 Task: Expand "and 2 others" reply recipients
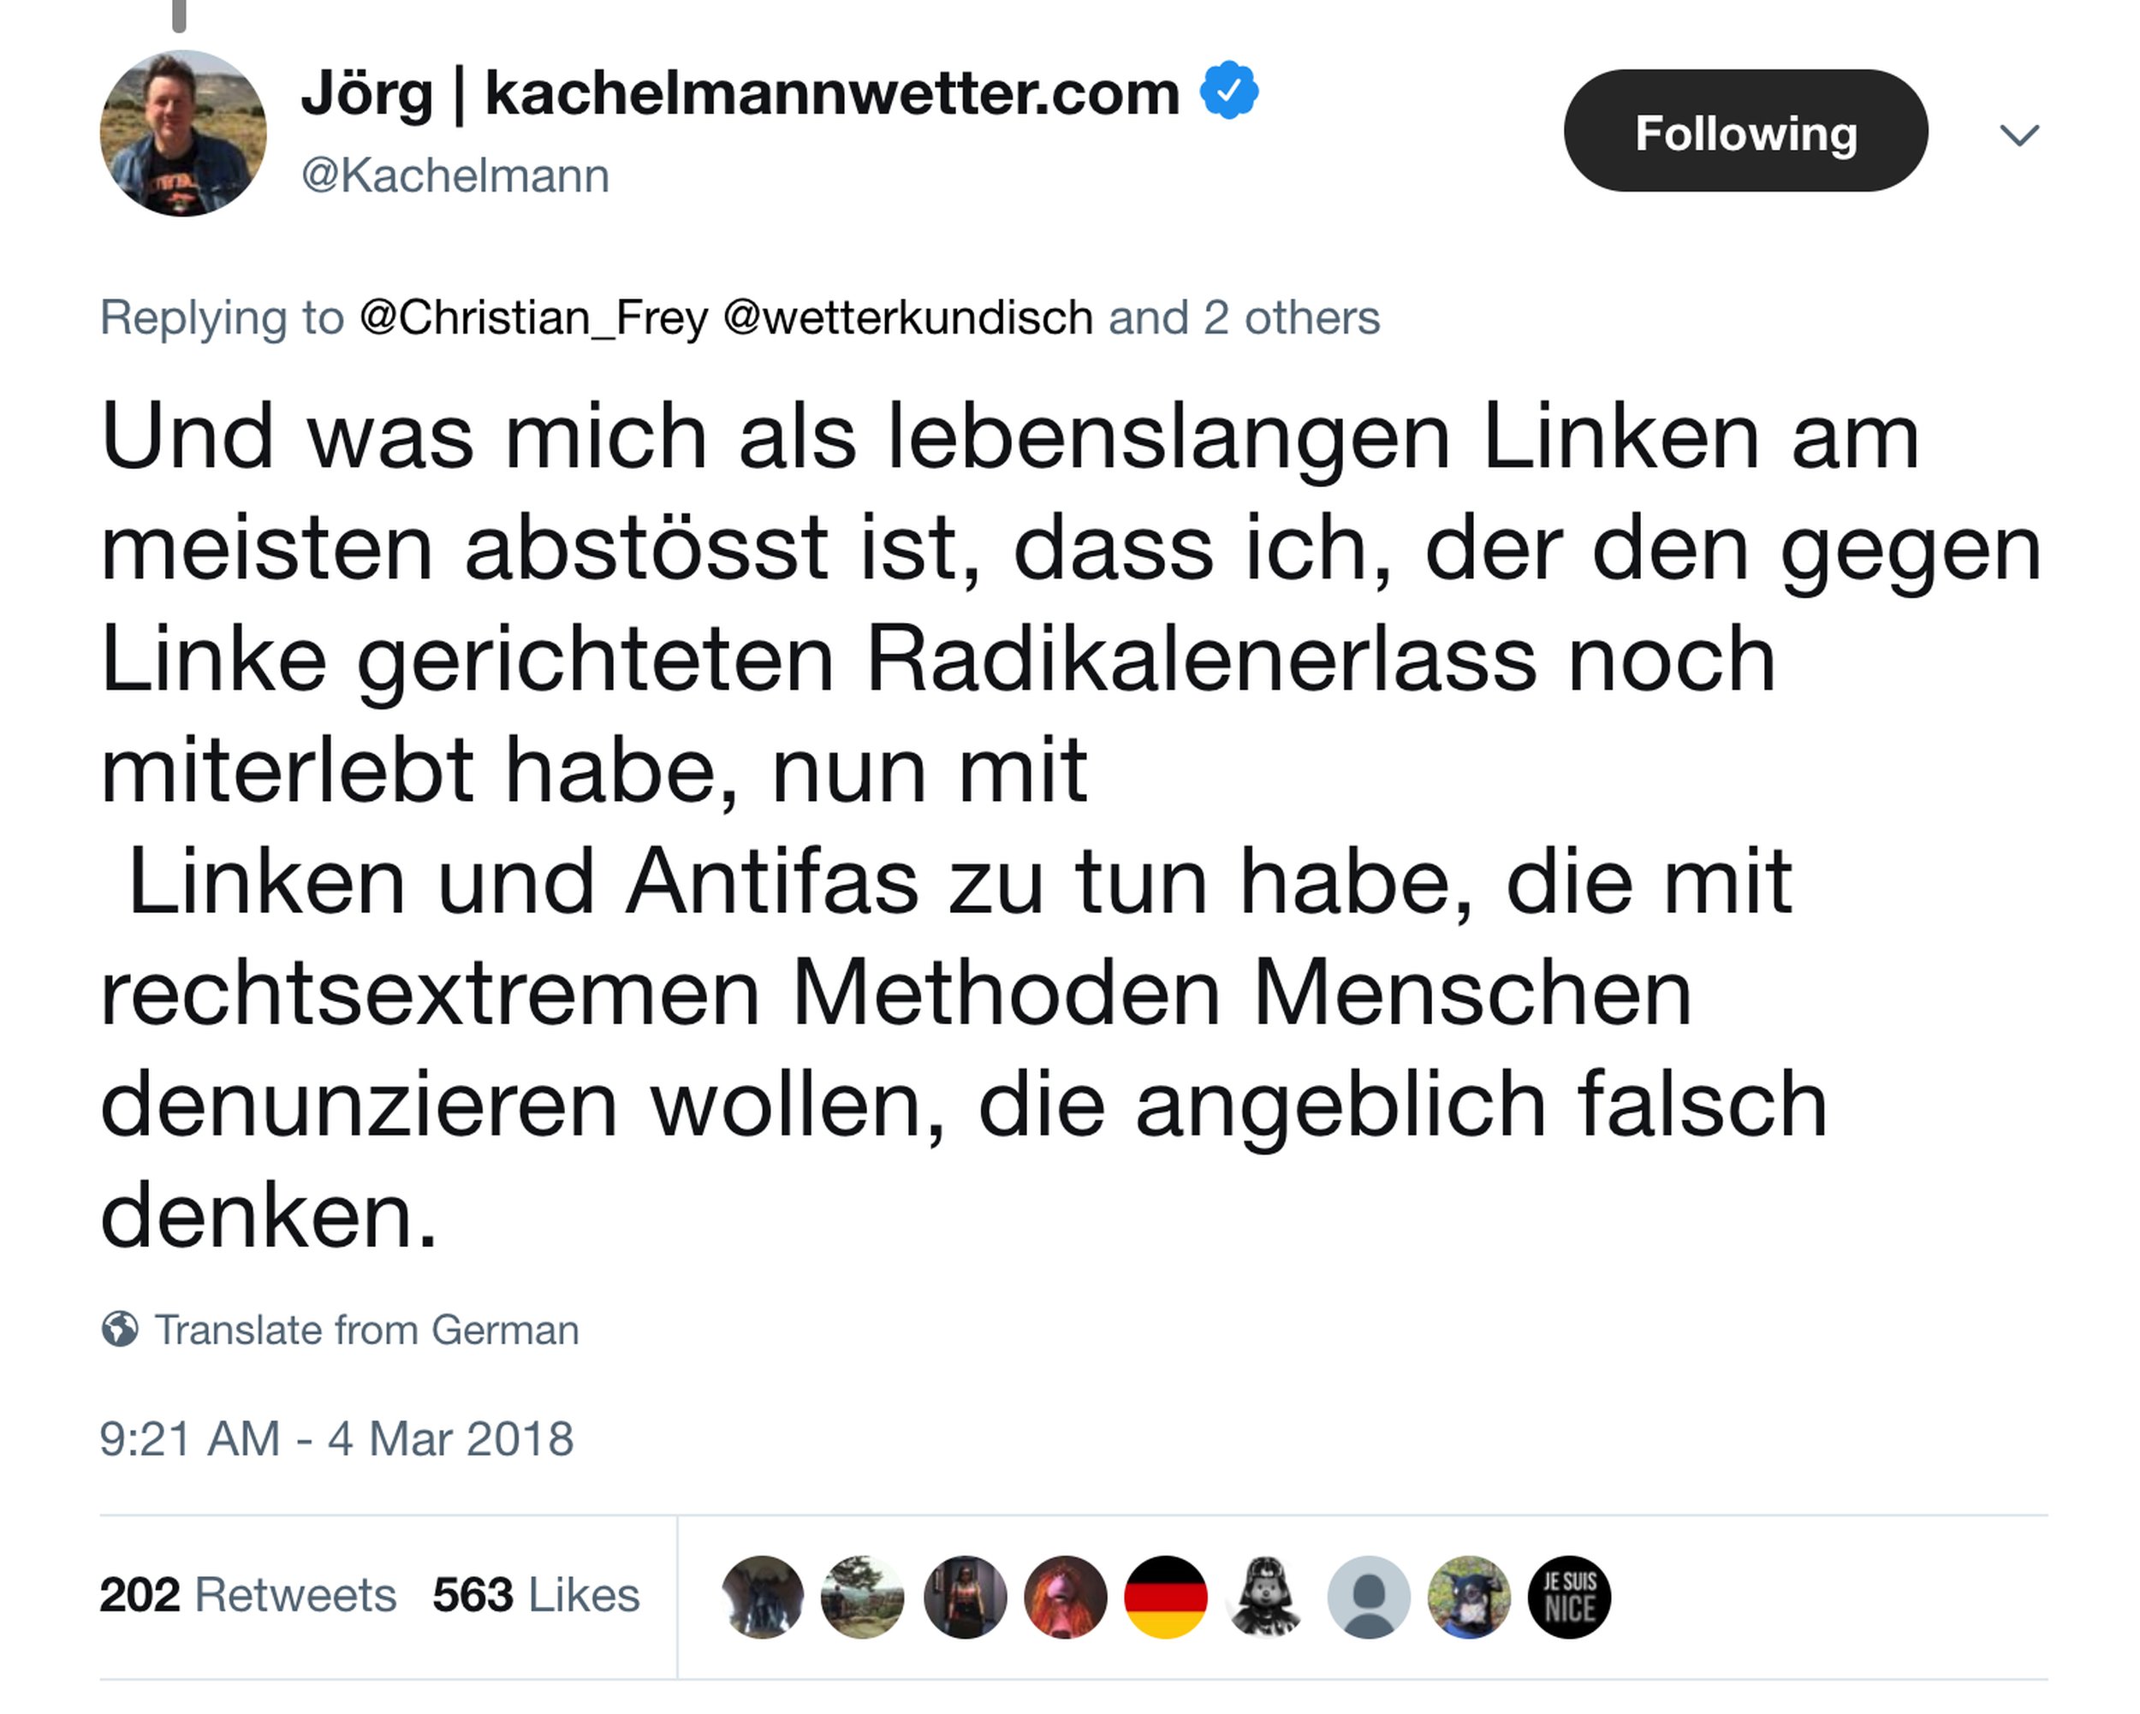[x=1244, y=317]
